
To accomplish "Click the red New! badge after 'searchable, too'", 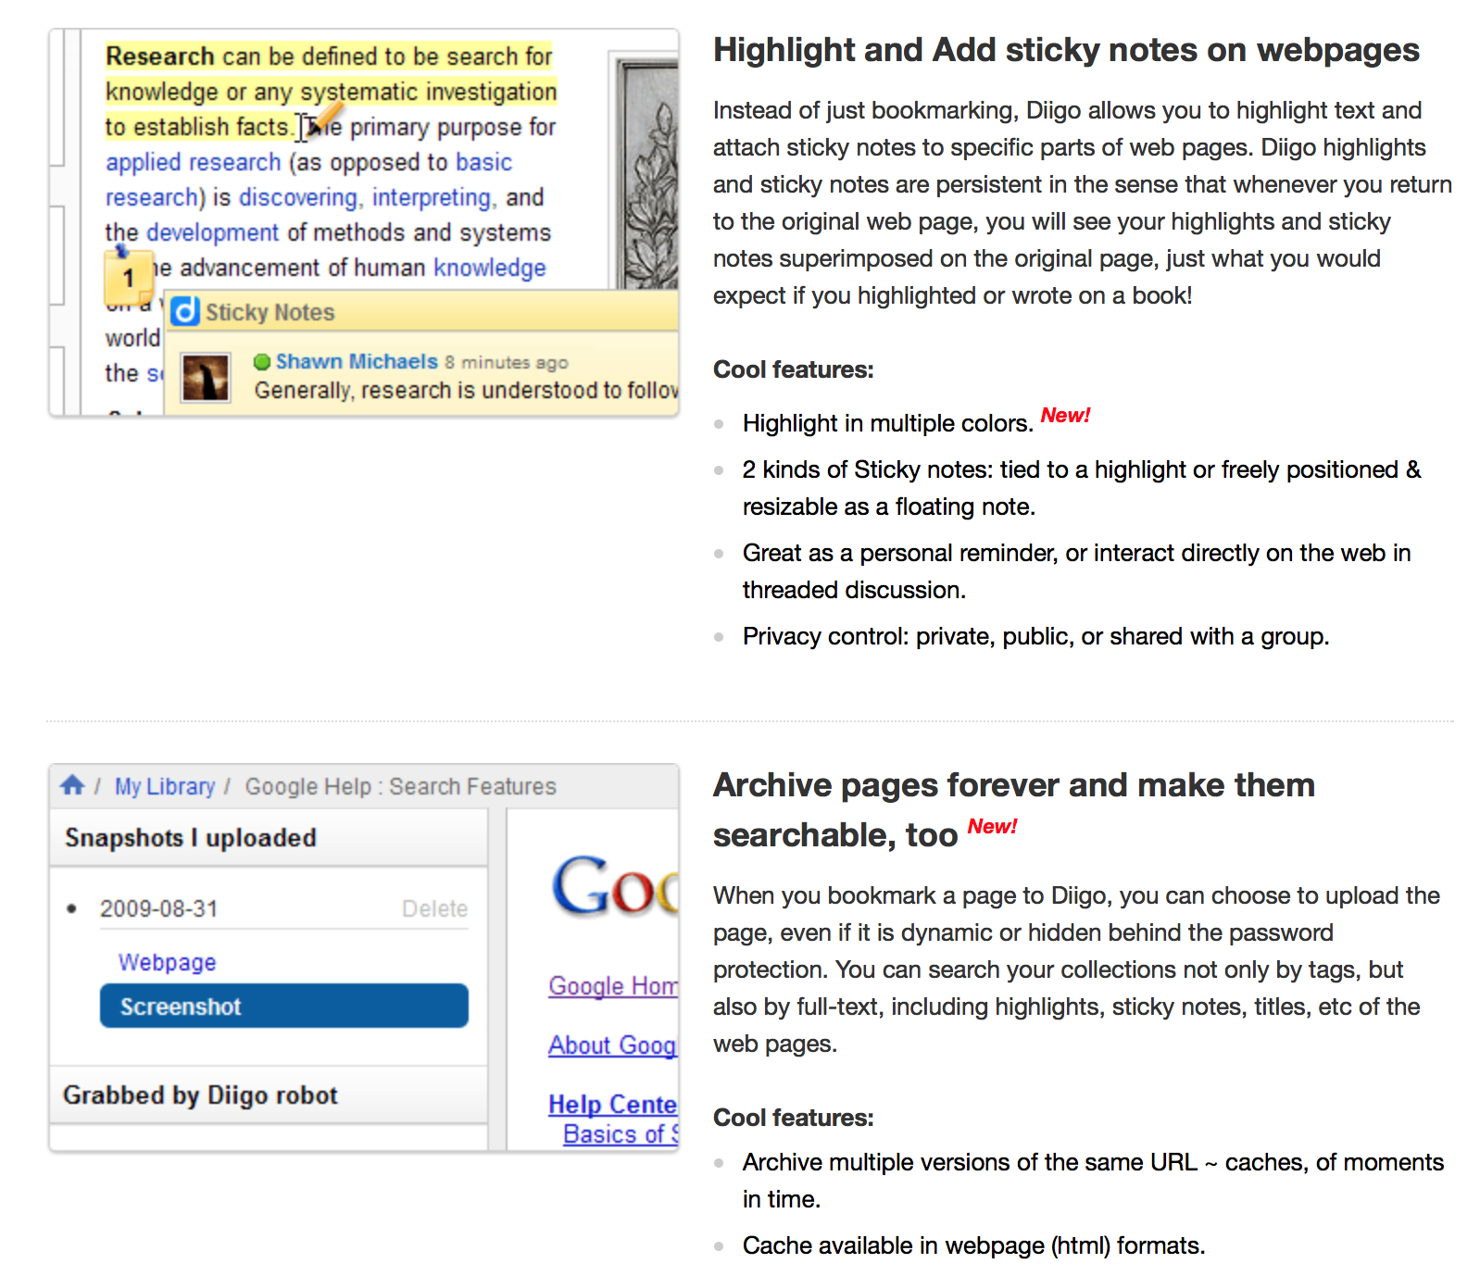I will [992, 826].
